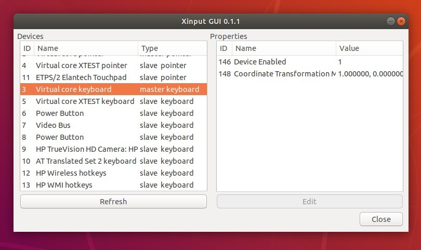Click the Properties Name column header
This screenshot has width=421, height=250.
pos(284,48)
